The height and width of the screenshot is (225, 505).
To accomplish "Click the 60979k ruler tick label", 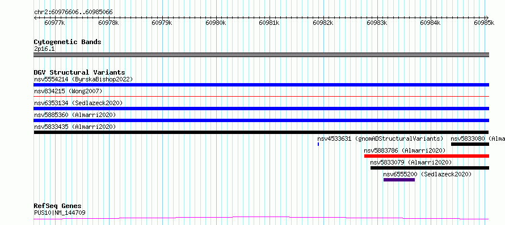I will tap(162, 23).
